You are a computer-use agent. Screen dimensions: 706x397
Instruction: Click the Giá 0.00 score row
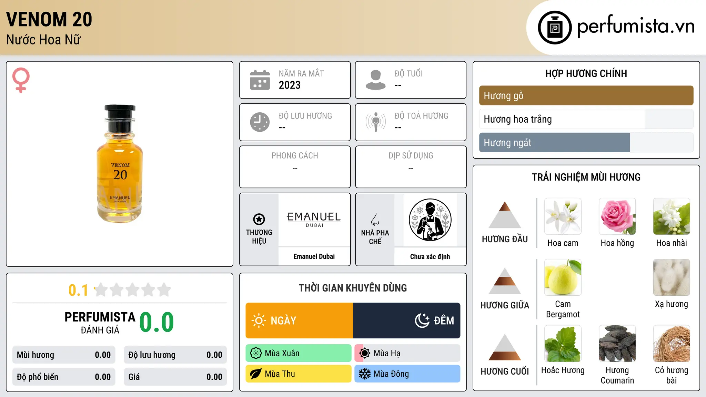click(x=175, y=377)
